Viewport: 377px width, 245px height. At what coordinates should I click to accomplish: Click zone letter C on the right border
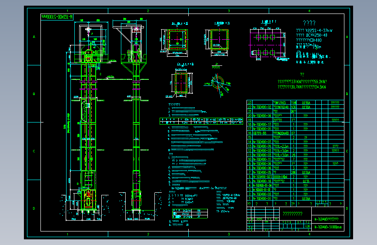click(347, 151)
